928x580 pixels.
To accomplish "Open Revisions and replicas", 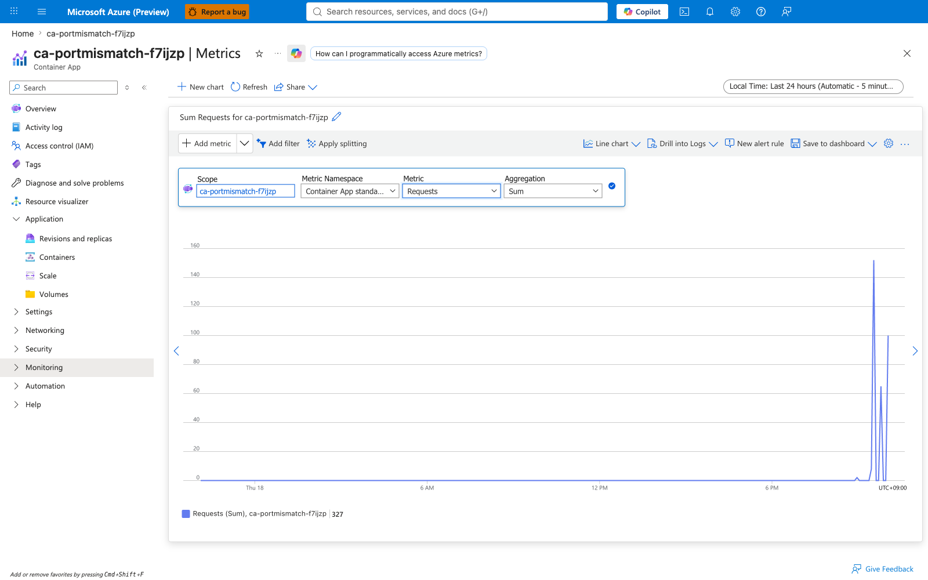I will pos(77,238).
